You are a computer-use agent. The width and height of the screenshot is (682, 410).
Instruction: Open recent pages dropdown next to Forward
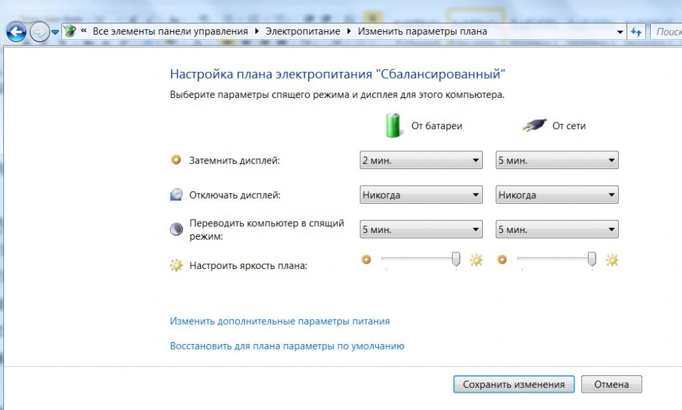pos(55,32)
